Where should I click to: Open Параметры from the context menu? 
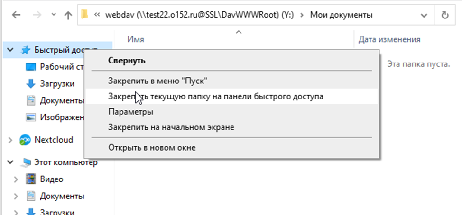tap(130, 112)
